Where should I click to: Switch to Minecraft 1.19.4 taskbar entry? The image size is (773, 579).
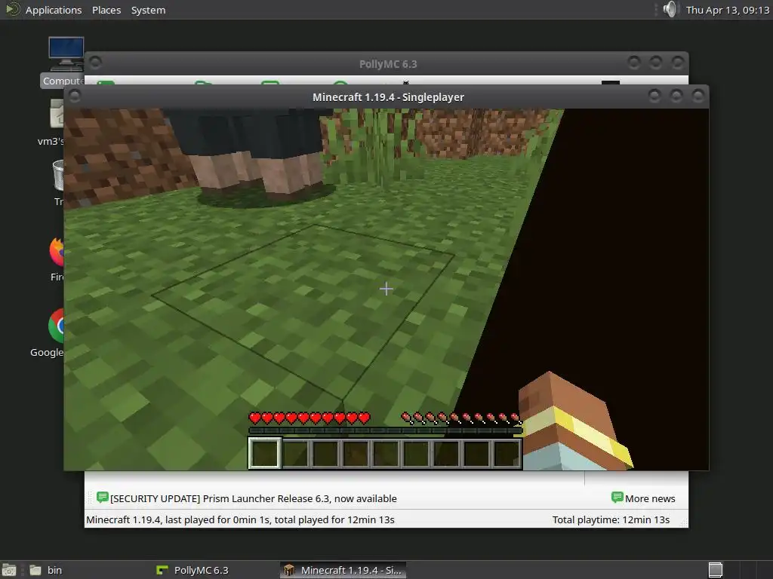coord(343,570)
